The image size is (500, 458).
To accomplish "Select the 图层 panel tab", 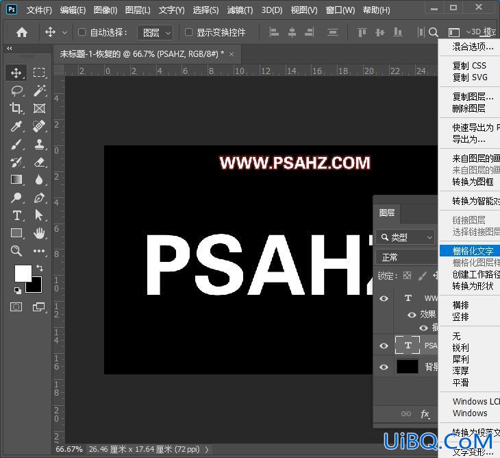I will 387,213.
